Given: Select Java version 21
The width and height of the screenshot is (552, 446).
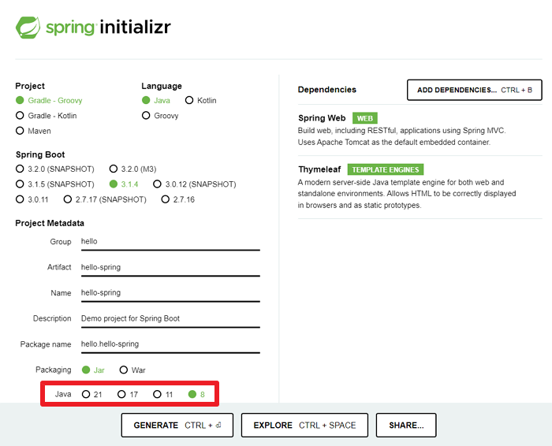Looking at the screenshot, I should pos(92,394).
